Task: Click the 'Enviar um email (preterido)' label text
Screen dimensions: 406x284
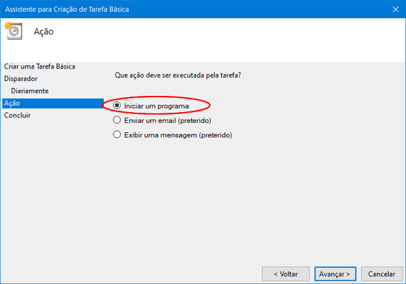Action: coord(168,120)
